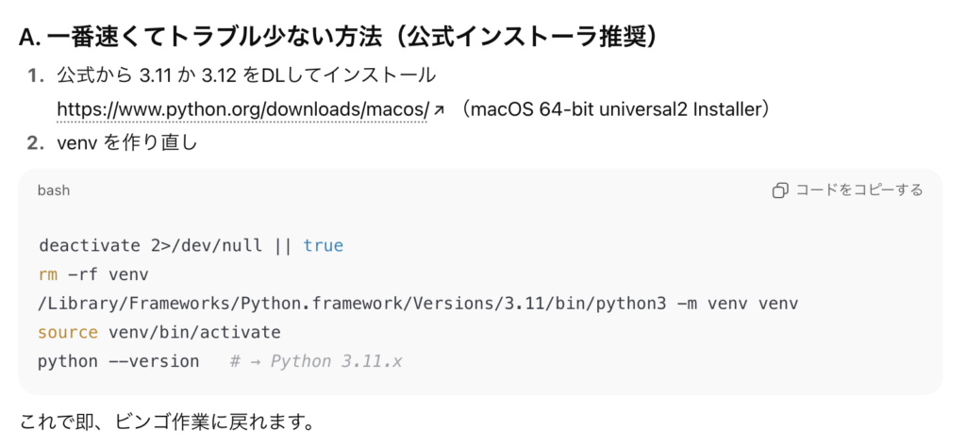Image resolution: width=966 pixels, height=447 pixels.
Task: Click list number 2. marker
Action: click(37, 143)
